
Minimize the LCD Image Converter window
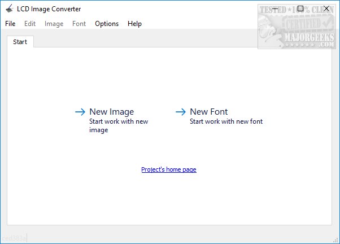point(275,8)
